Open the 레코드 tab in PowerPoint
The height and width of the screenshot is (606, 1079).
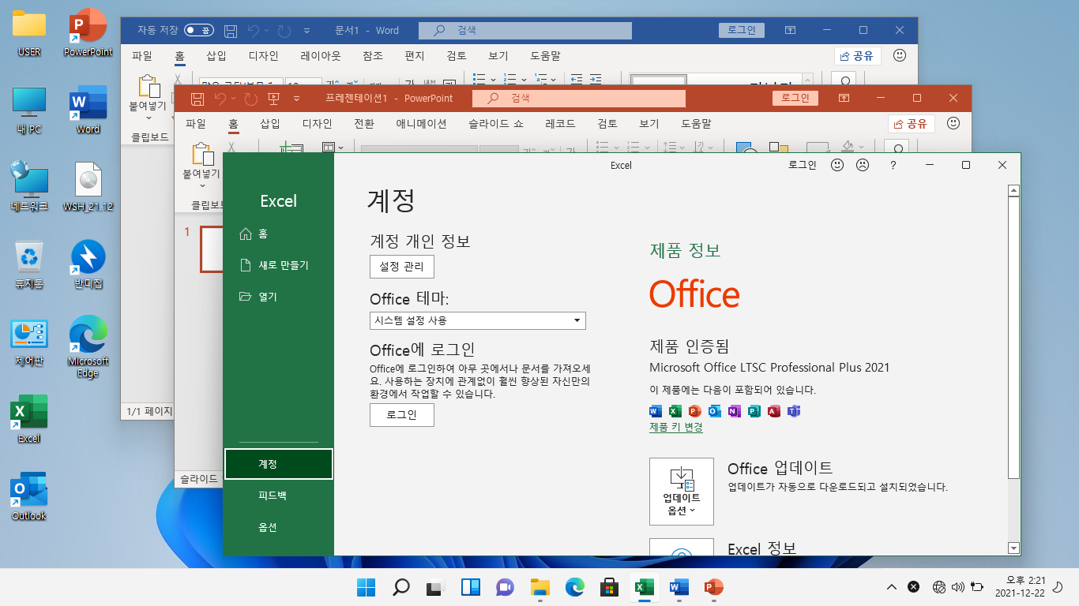click(560, 124)
